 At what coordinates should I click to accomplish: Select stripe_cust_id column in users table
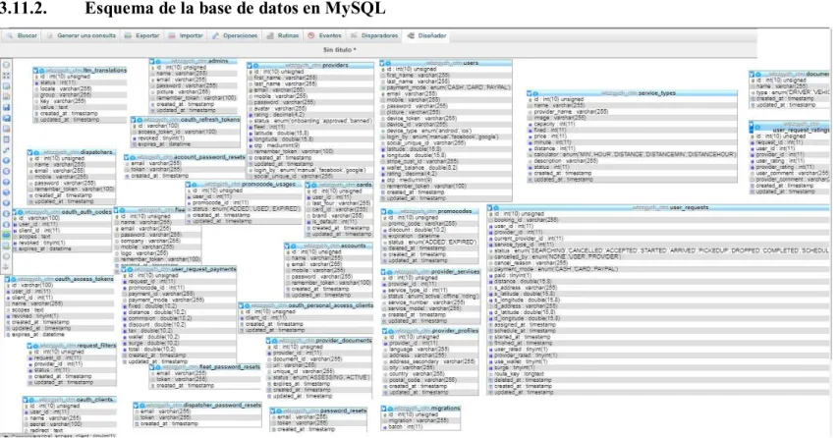point(447,161)
